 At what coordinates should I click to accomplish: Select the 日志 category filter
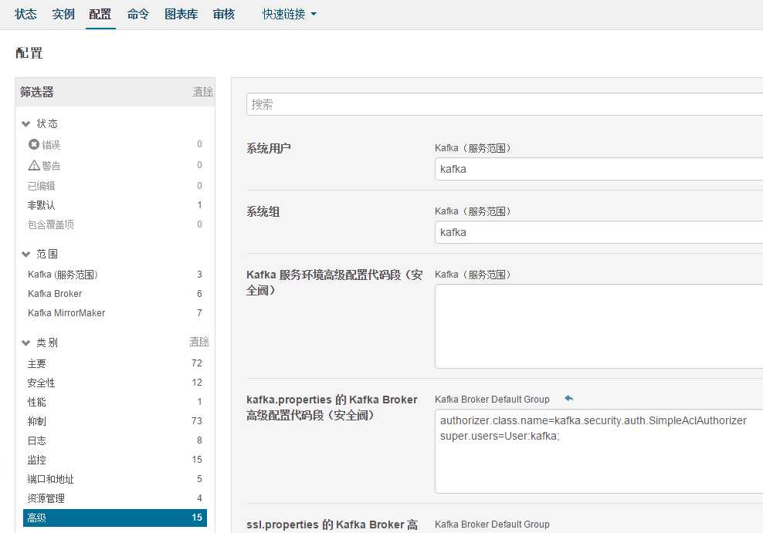point(115,440)
